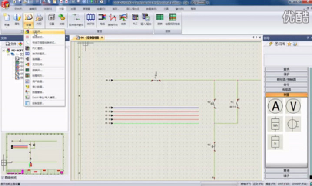312x186 pixels.
Task: Open the 绘图(D) ribbon tab
Action: [101, 9]
